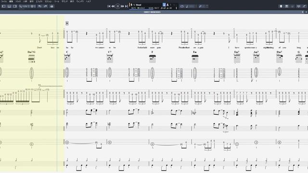Open the 小節 (Bar) menu
Screen dimensions: 308x173
(25, 1)
